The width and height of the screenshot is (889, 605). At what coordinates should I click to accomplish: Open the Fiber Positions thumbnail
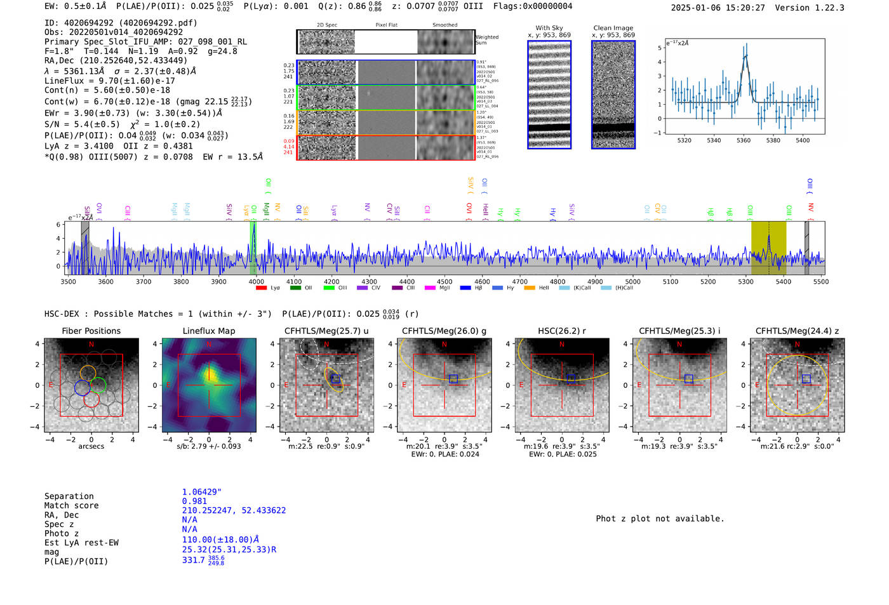click(91, 385)
